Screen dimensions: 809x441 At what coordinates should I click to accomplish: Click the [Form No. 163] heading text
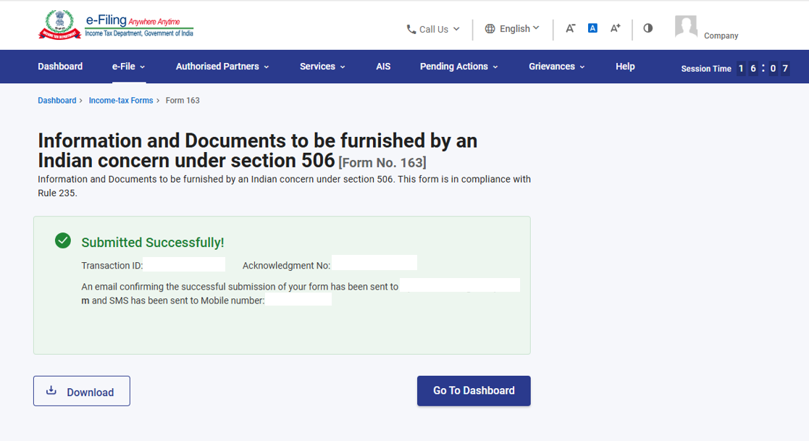click(382, 162)
